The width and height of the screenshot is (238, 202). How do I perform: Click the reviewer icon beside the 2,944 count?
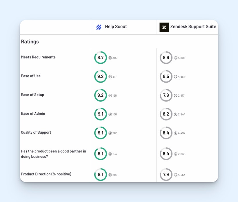(176, 114)
